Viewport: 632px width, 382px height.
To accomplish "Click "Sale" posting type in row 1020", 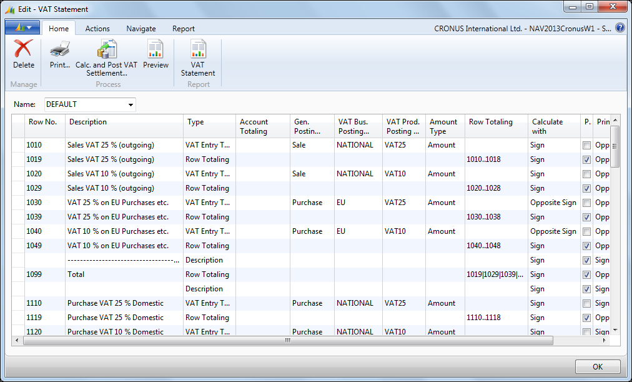I will (299, 174).
